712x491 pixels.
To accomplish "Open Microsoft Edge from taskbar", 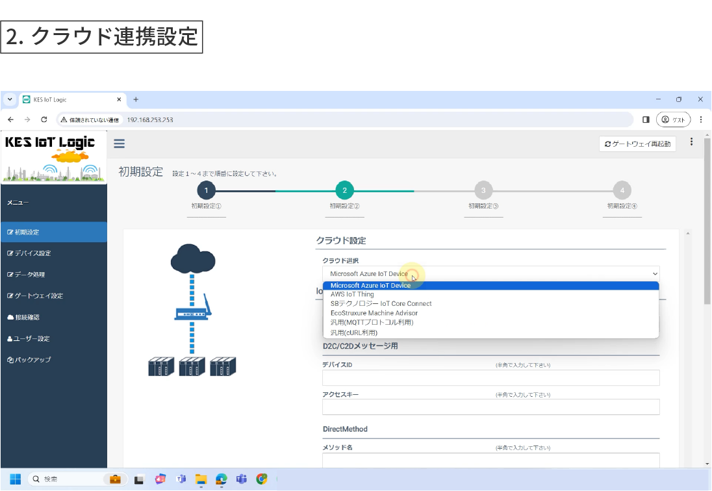I will point(221,479).
